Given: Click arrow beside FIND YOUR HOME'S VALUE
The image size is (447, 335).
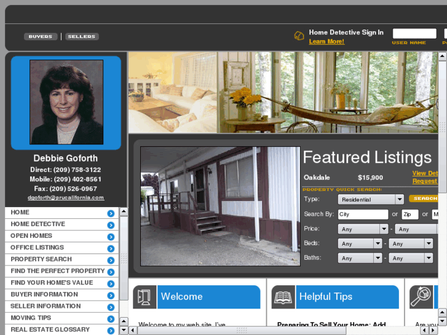Looking at the screenshot, I should click(x=111, y=284).
